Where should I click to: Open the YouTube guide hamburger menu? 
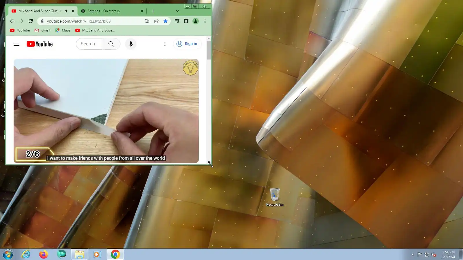click(16, 44)
